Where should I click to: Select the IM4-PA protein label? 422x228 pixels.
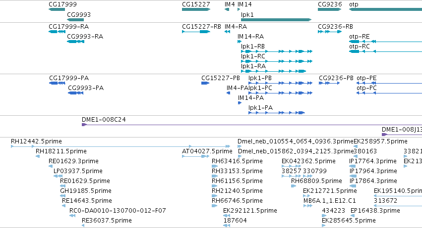point(237,88)
